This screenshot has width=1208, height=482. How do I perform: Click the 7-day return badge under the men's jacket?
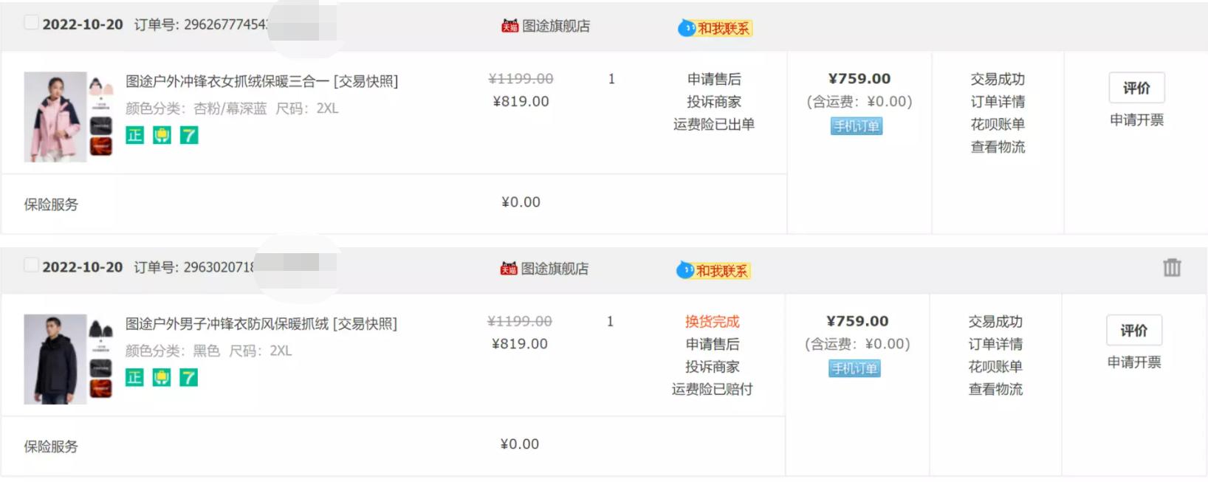[189, 378]
